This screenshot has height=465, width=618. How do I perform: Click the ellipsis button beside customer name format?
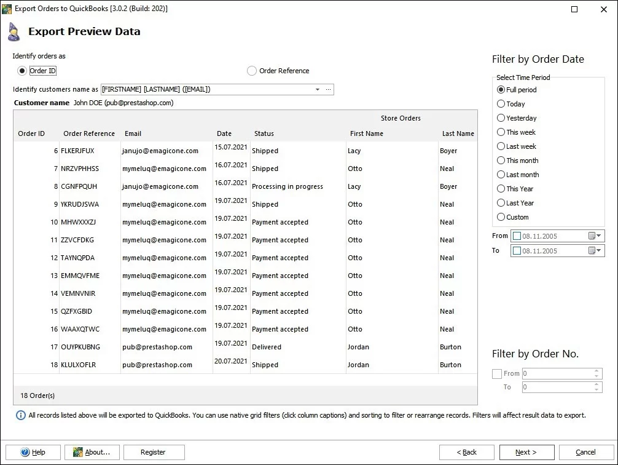(x=329, y=89)
